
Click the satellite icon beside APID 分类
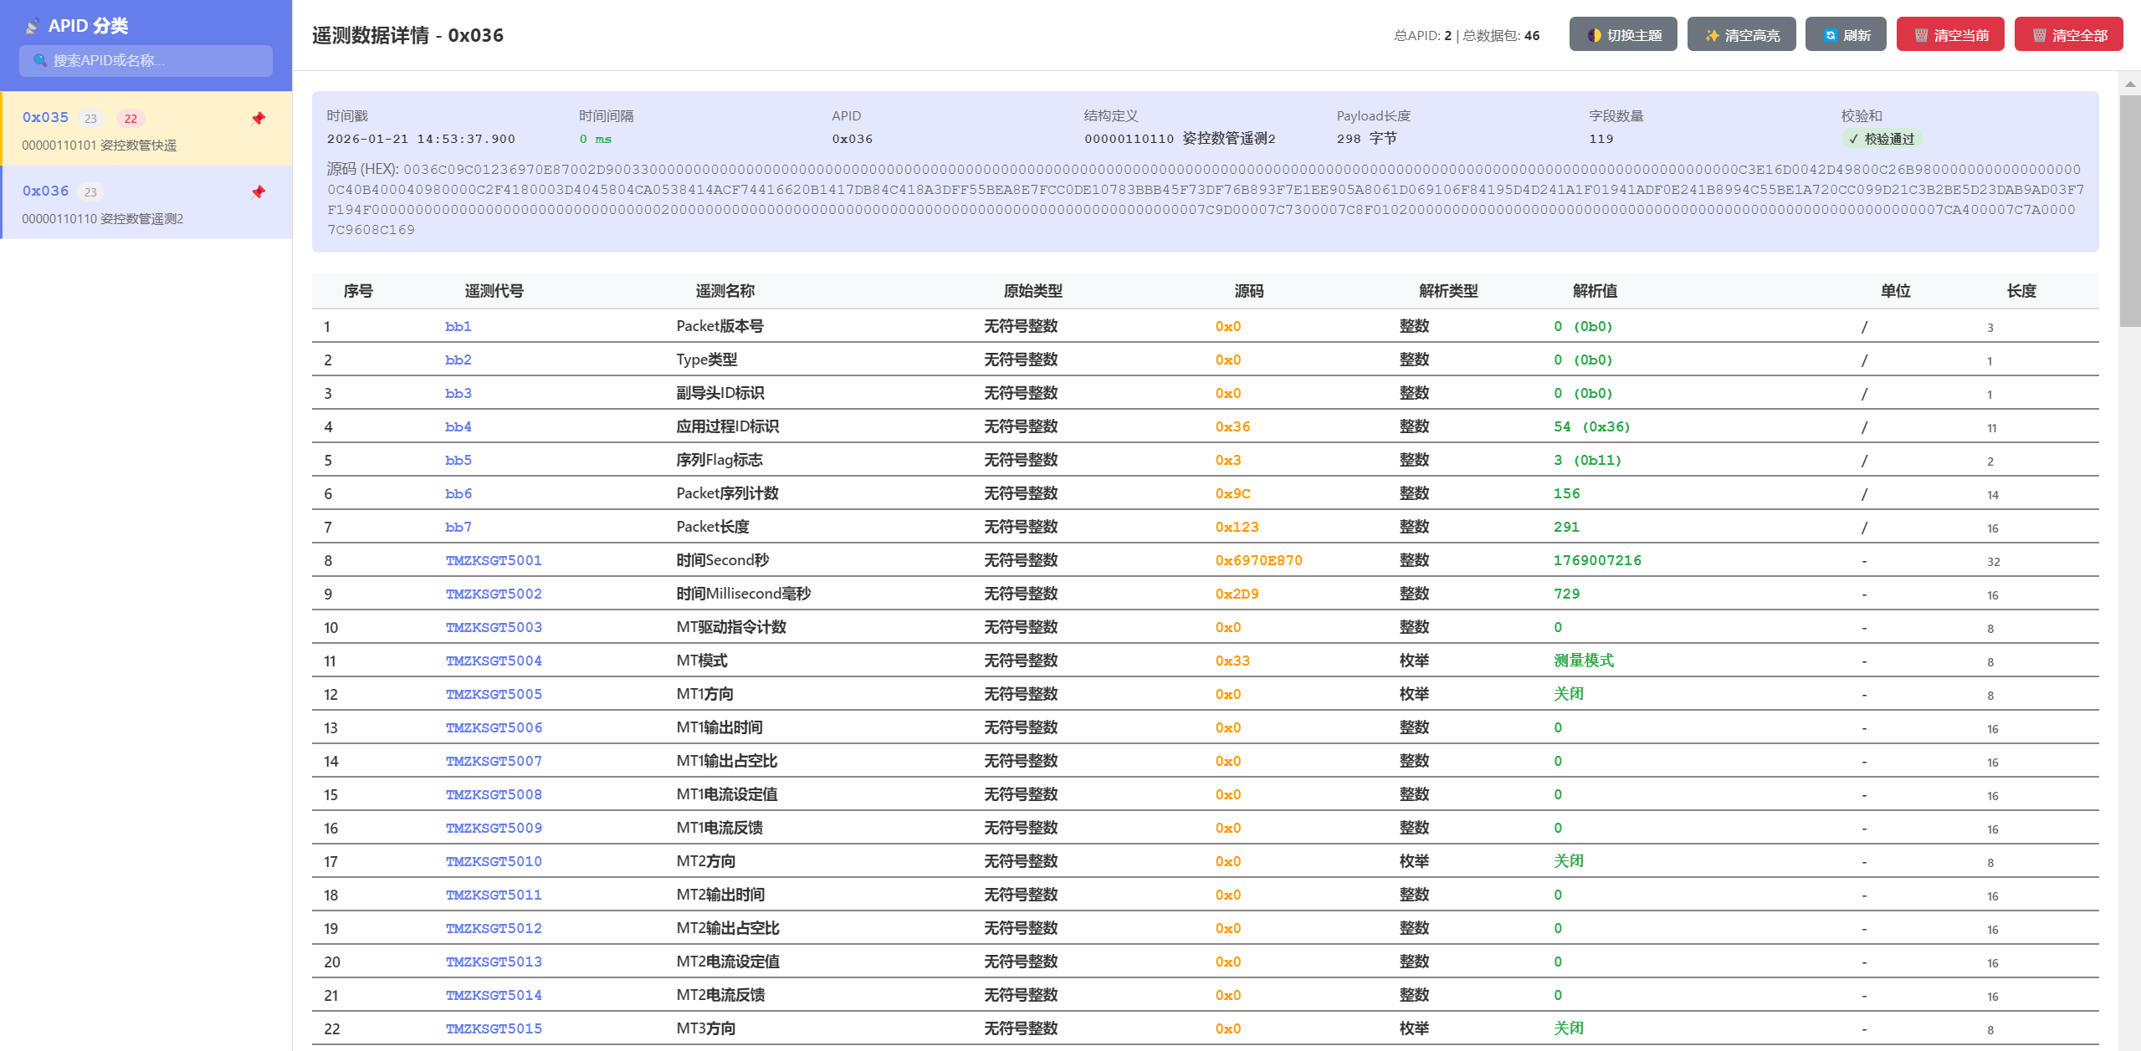(32, 27)
